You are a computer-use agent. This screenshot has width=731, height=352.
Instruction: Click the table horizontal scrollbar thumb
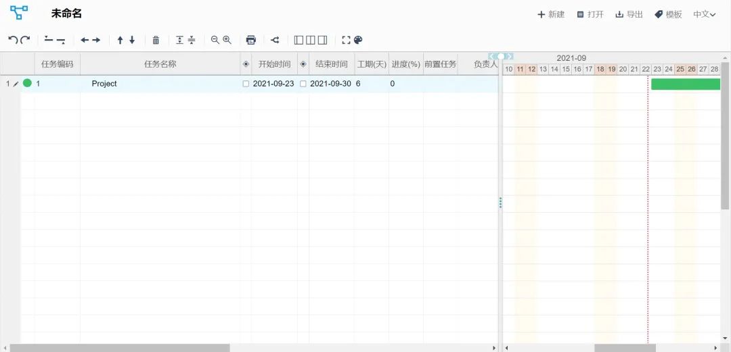pyautogui.click(x=120, y=348)
